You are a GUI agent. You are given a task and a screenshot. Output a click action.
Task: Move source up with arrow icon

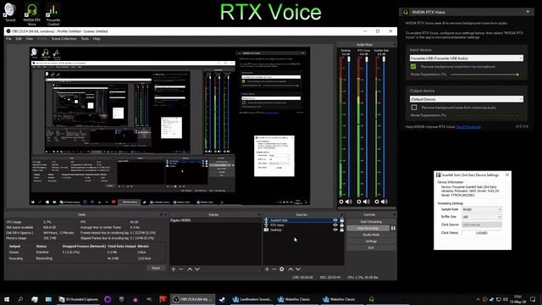pyautogui.click(x=290, y=269)
